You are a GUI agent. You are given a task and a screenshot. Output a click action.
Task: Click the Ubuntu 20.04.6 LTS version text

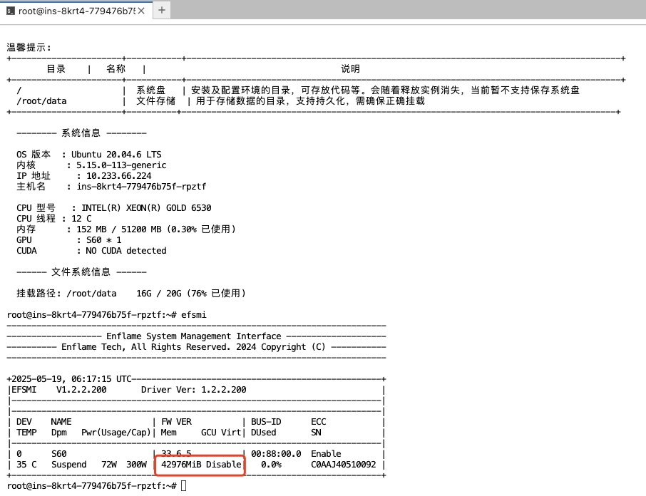click(116, 154)
